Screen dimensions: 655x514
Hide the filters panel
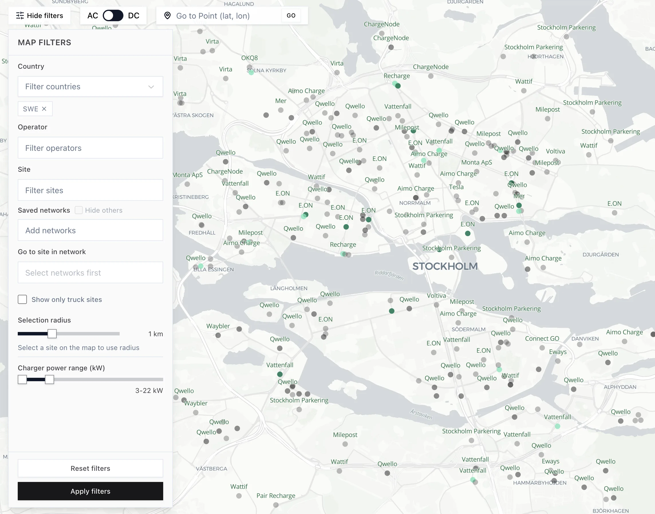40,16
